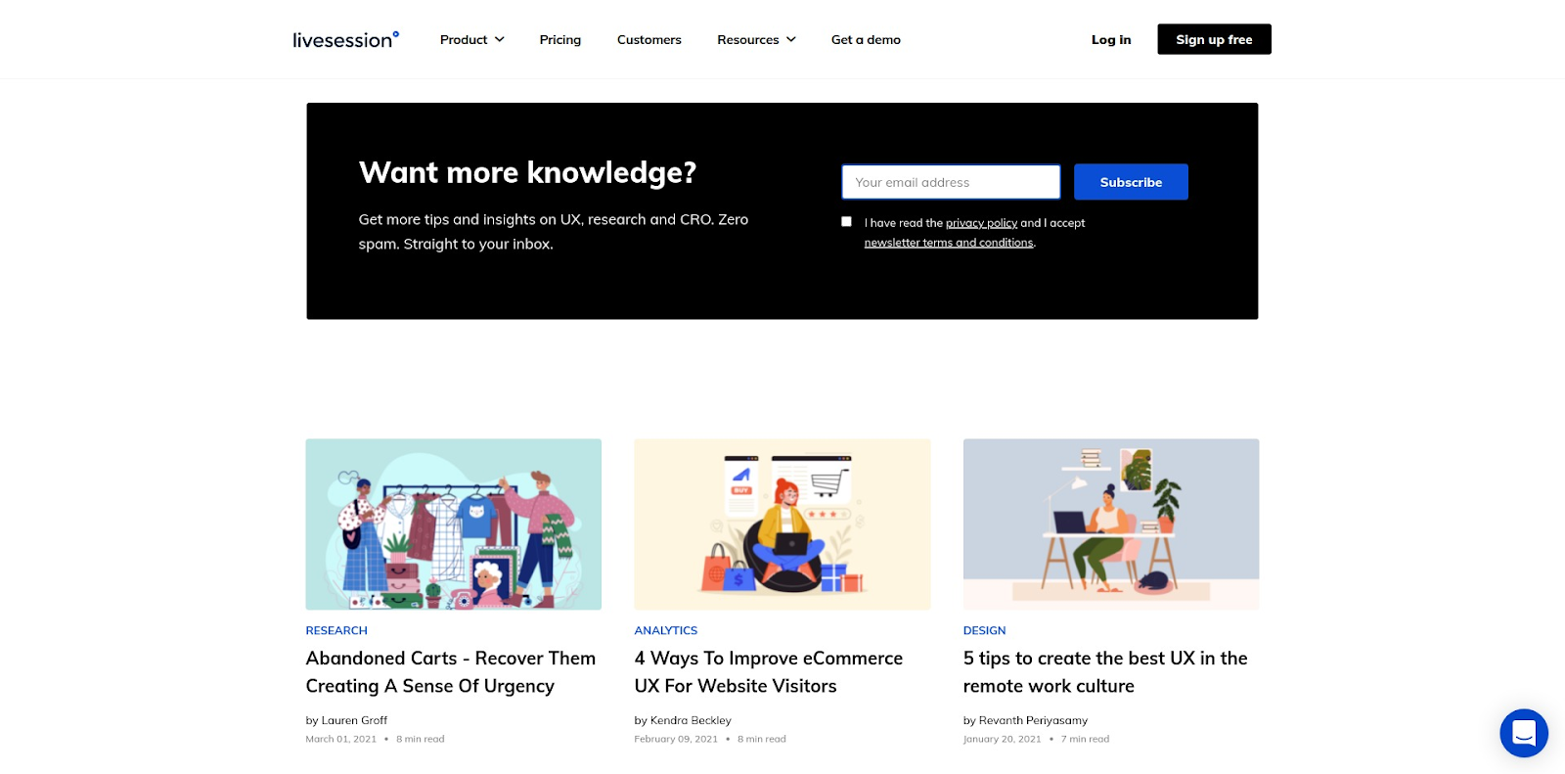The width and height of the screenshot is (1565, 774).
Task: Expand the Product dropdown menu
Action: click(x=471, y=40)
